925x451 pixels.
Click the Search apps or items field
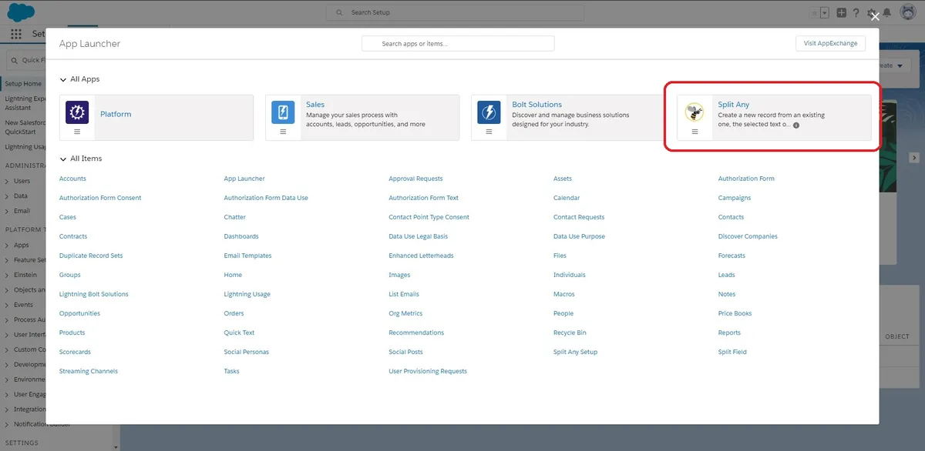(x=458, y=44)
